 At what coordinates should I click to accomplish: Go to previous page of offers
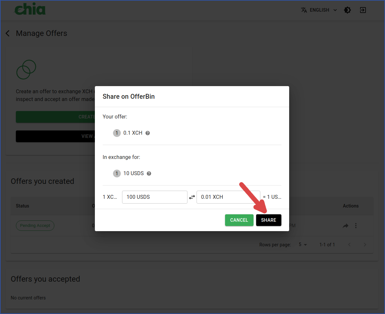point(349,244)
